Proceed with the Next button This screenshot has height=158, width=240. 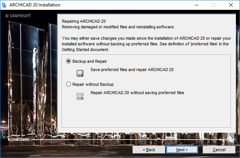click(x=182, y=150)
